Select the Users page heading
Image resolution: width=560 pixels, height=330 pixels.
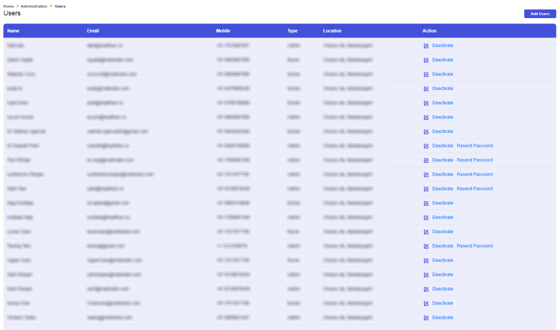(12, 14)
